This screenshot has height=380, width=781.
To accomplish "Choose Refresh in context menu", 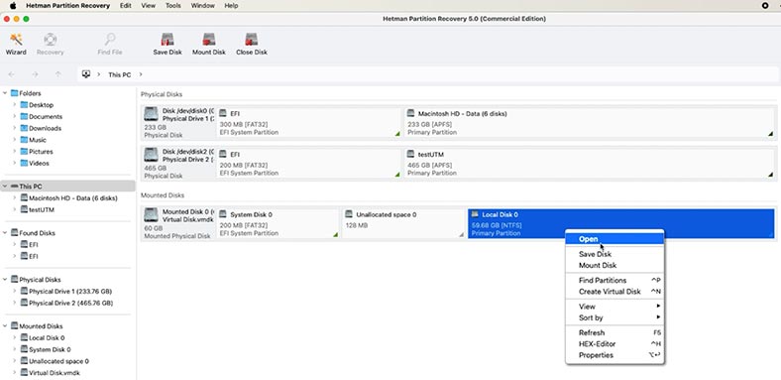I will coord(614,332).
